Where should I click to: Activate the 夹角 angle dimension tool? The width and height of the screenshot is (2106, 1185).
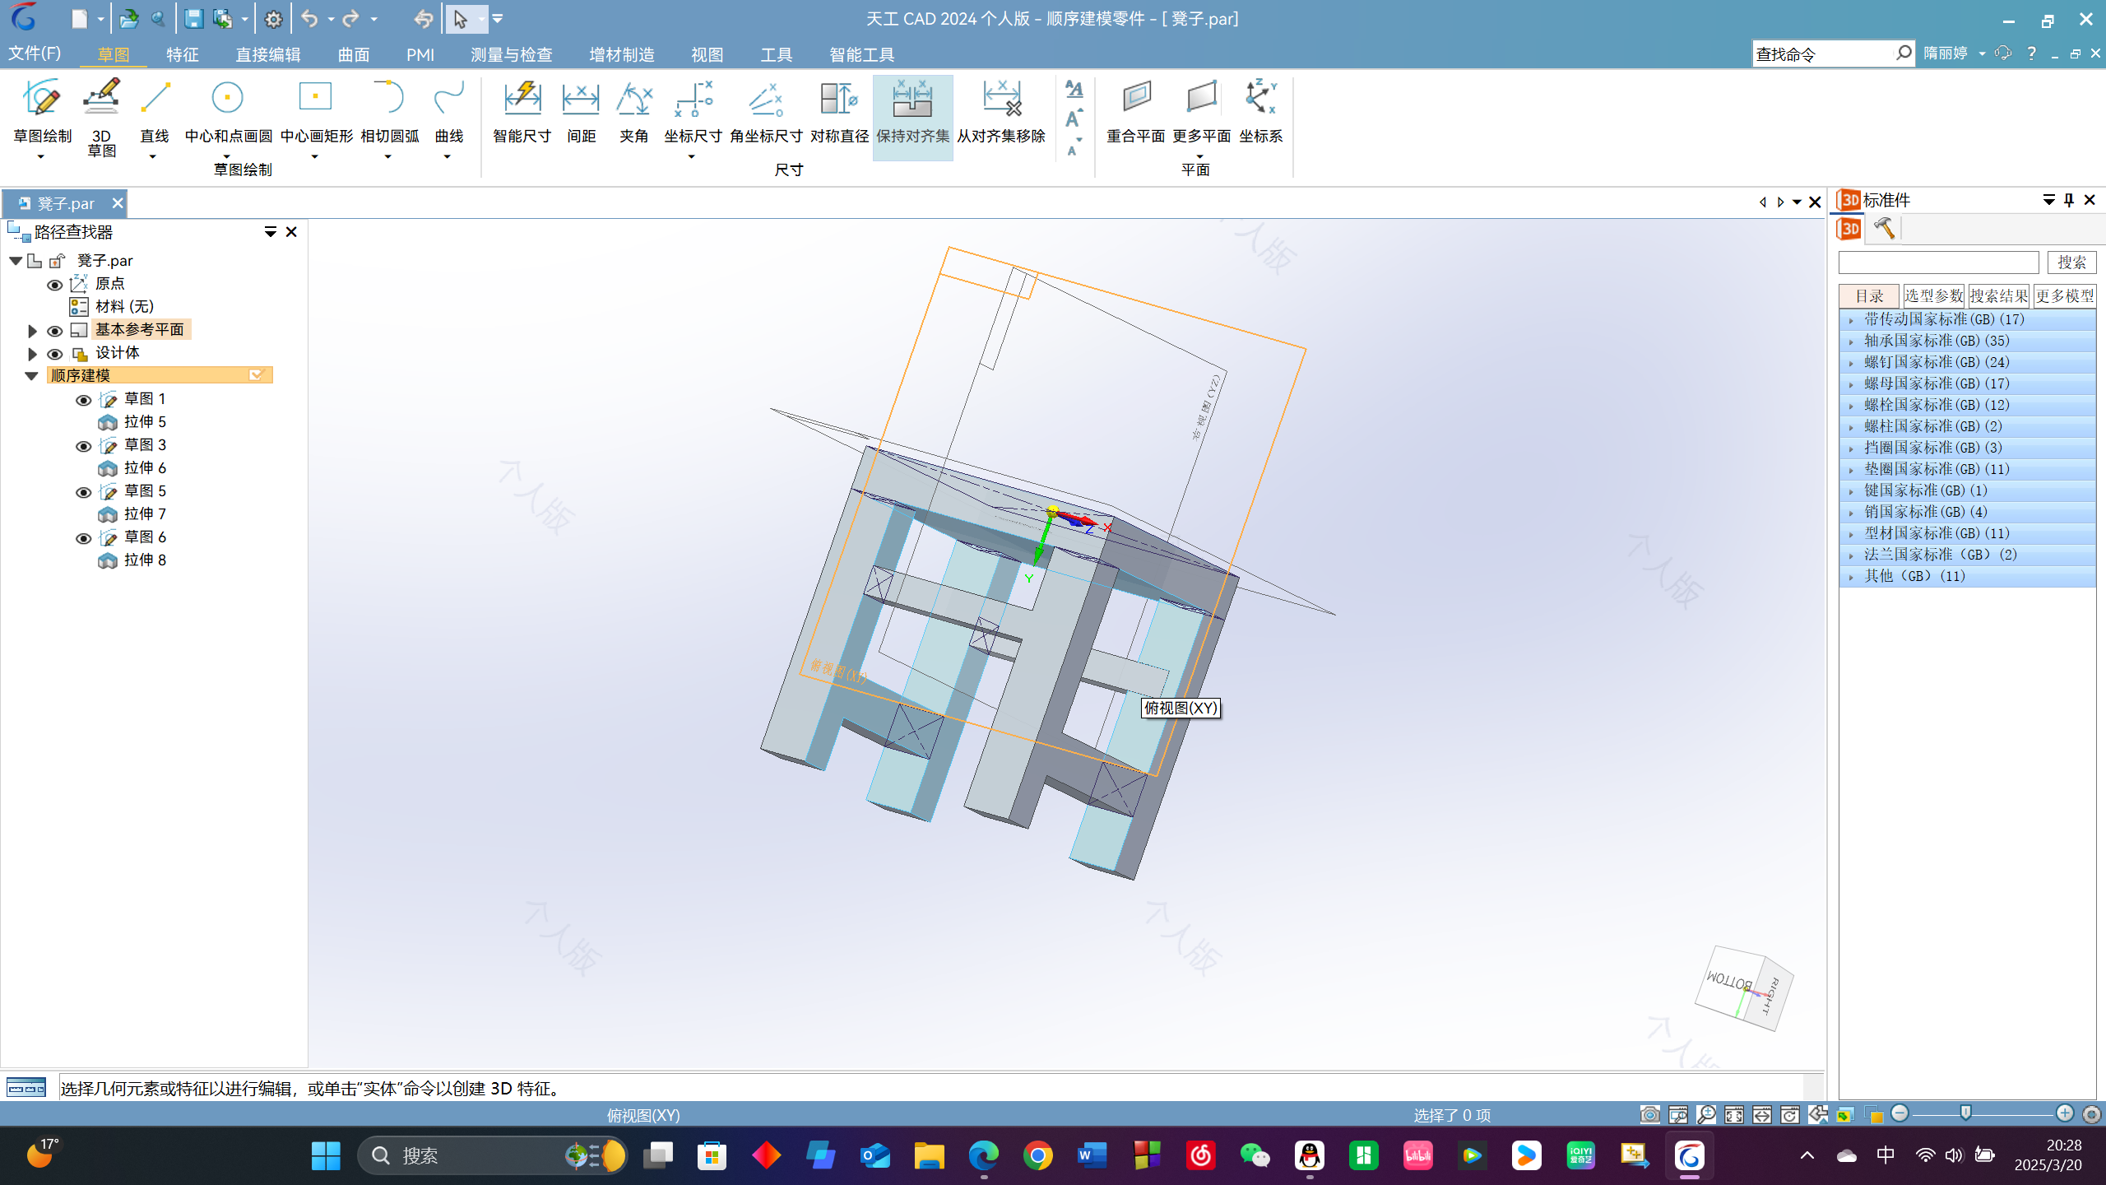633,111
